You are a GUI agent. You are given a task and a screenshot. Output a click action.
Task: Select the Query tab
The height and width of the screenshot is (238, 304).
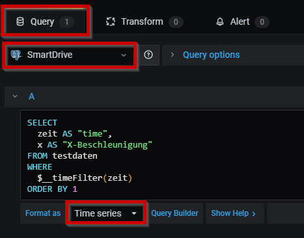click(45, 21)
